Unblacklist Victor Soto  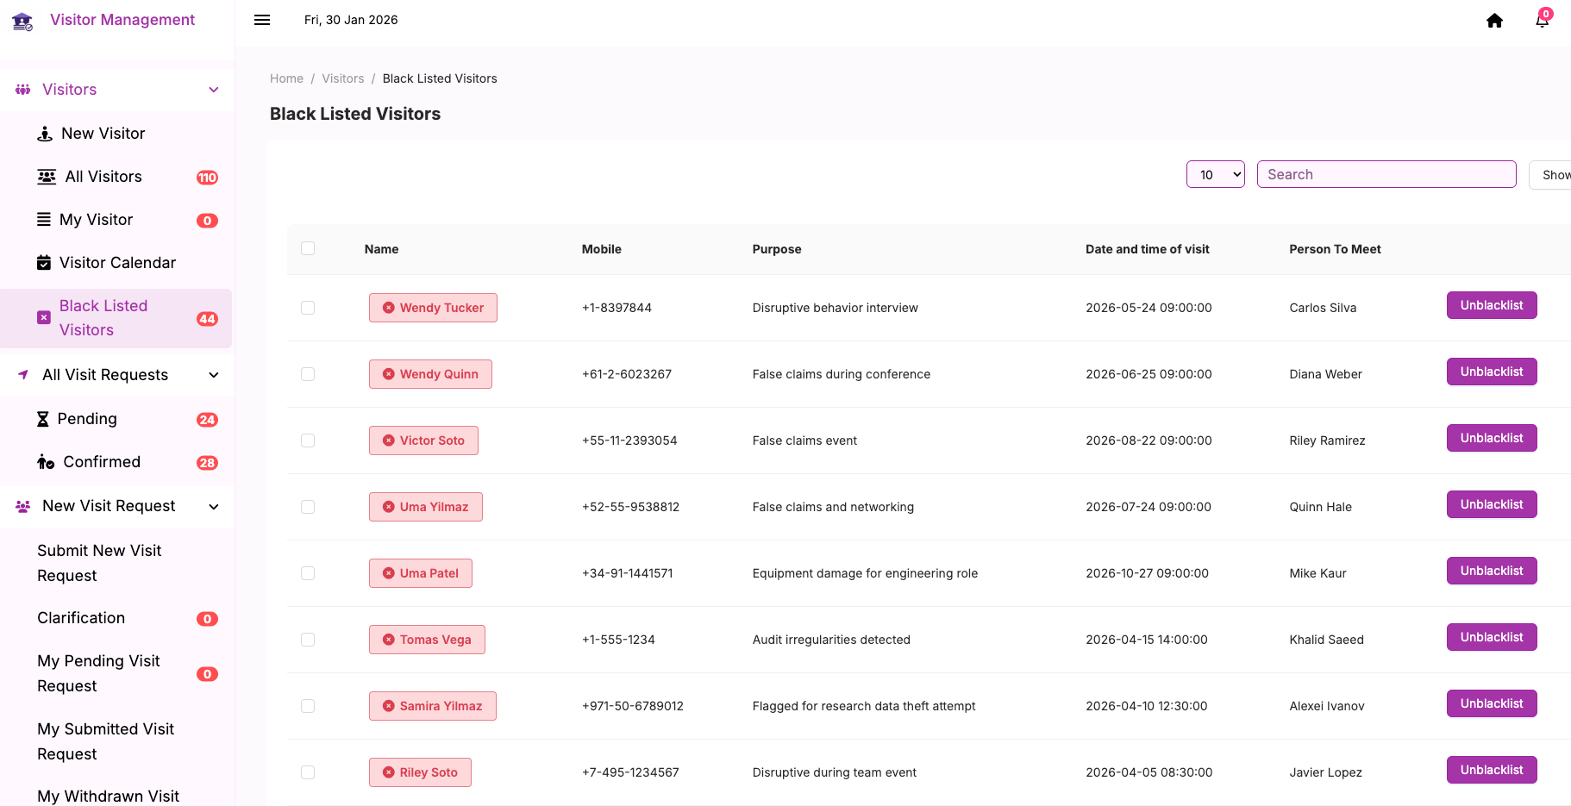(x=1491, y=438)
